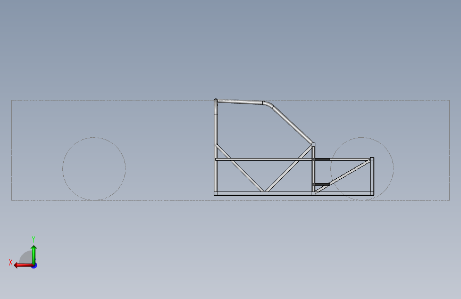Select the diagonal brace inside front wheel circle
This screenshot has height=299, width=461.
(343, 176)
